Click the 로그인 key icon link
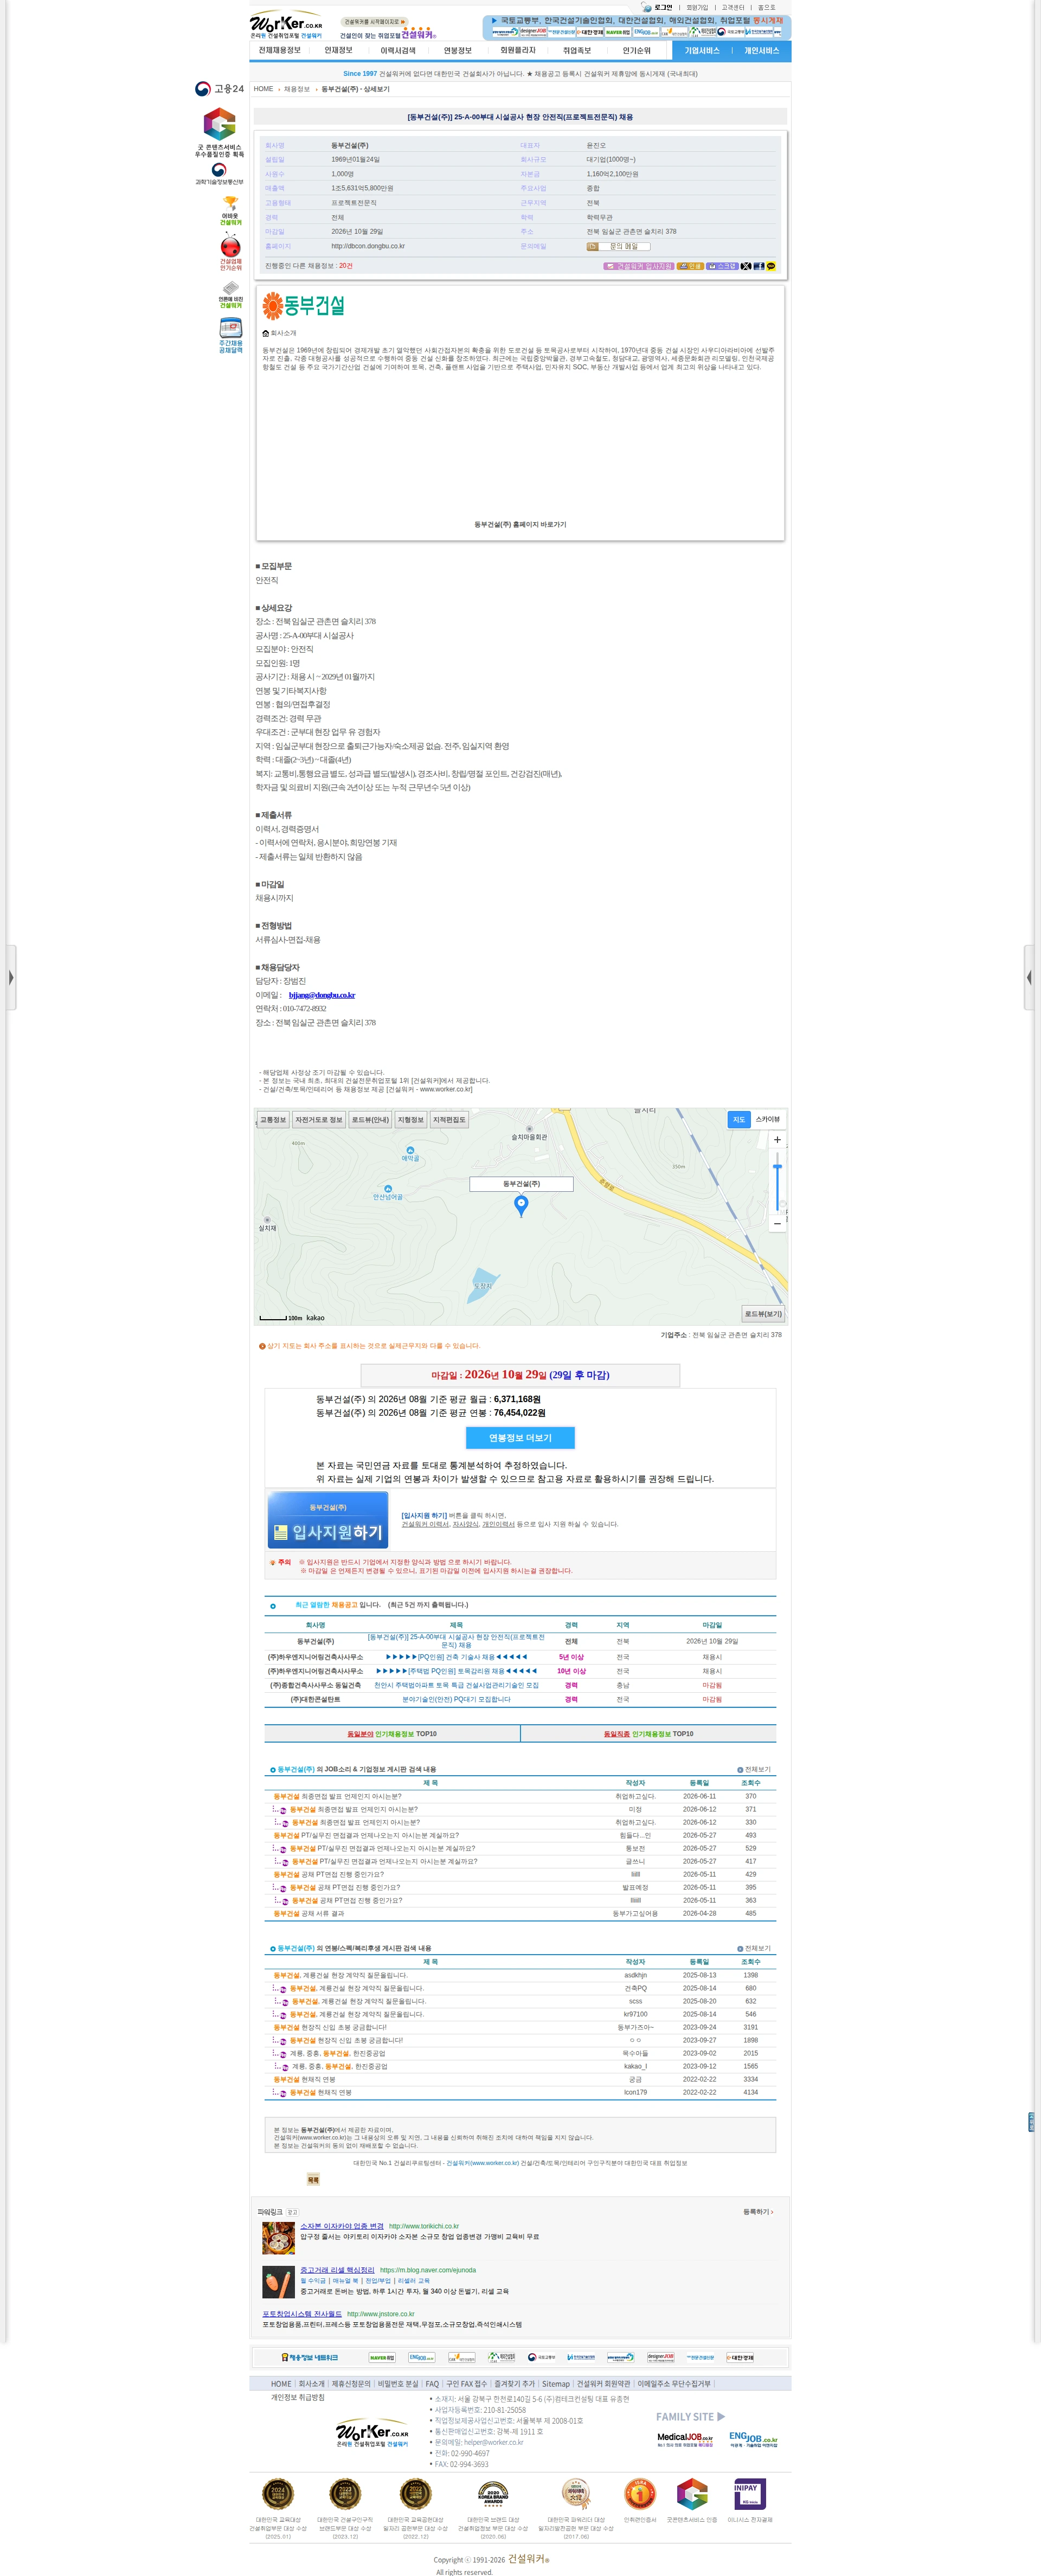The width and height of the screenshot is (1041, 2576). point(657,7)
